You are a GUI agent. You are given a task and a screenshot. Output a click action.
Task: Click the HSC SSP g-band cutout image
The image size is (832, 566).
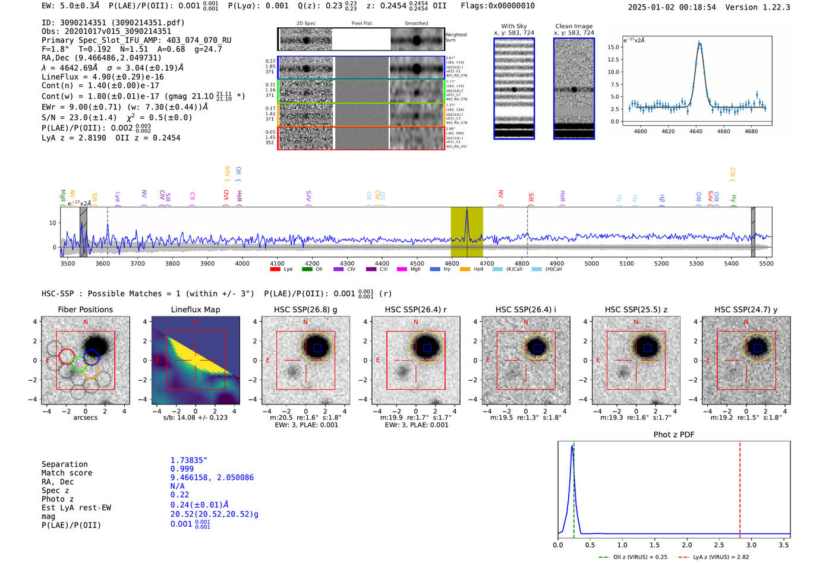click(x=305, y=361)
